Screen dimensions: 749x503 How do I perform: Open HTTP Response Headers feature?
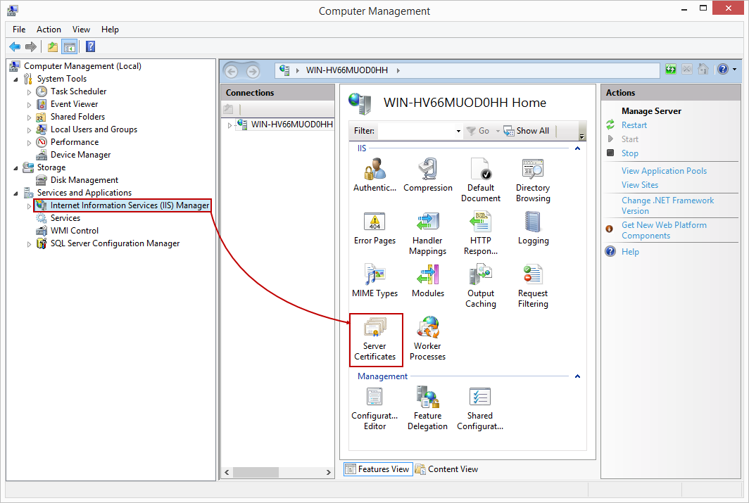coord(481,234)
